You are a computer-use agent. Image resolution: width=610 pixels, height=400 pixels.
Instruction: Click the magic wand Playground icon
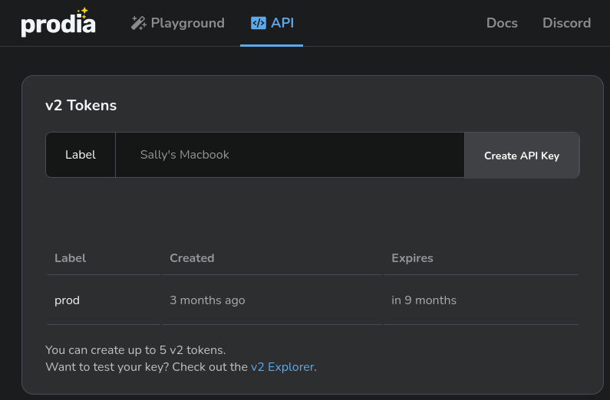tap(138, 23)
